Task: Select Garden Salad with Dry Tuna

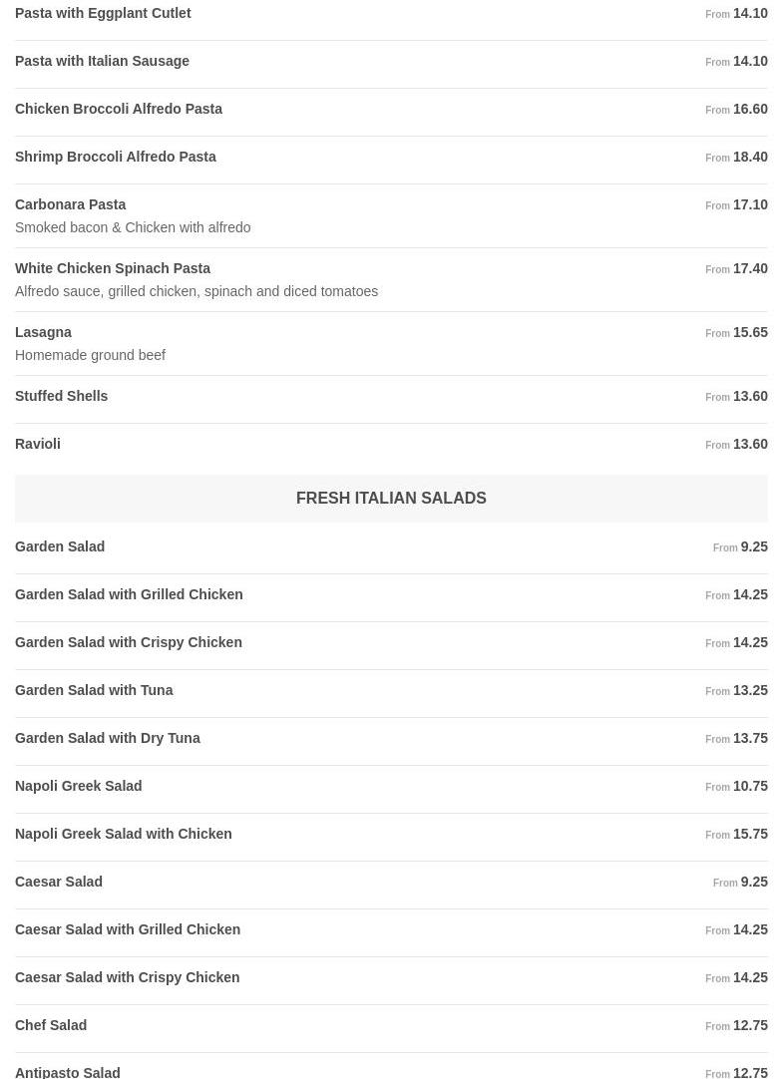Action: pyautogui.click(x=108, y=739)
